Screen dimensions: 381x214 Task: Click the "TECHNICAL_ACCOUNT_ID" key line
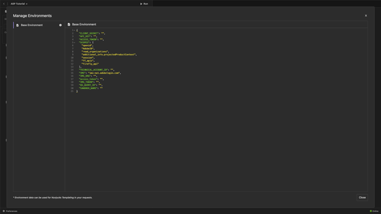click(x=97, y=70)
